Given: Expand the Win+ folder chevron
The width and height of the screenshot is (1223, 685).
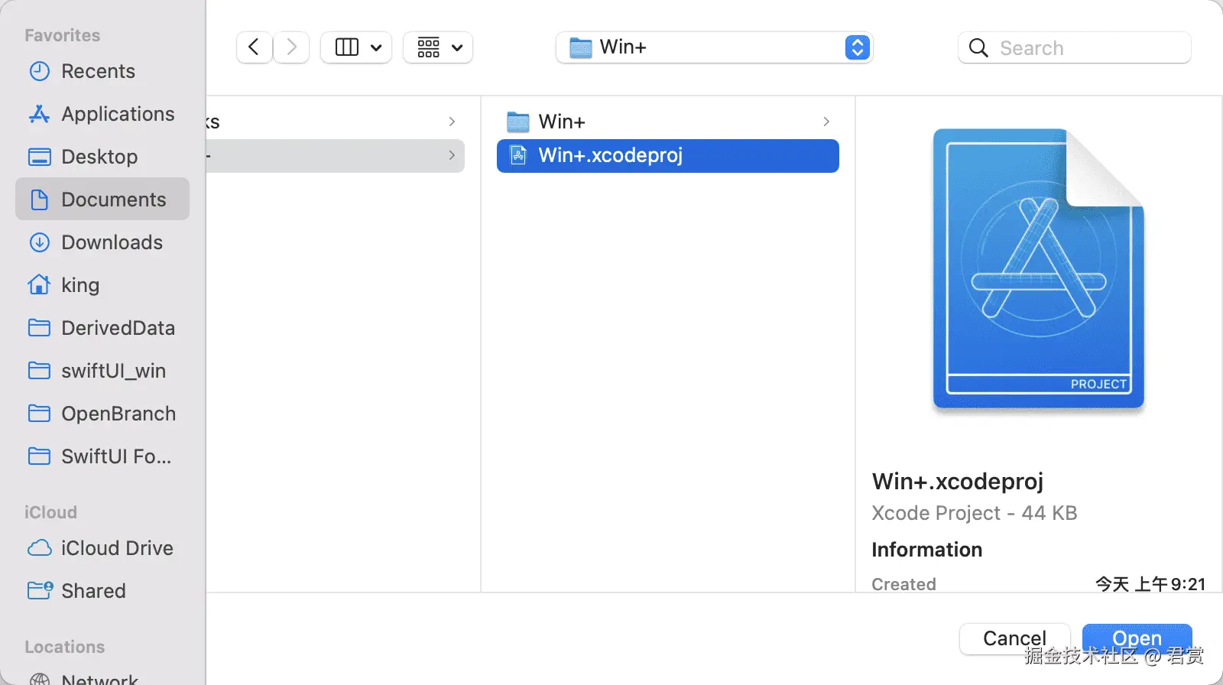Looking at the screenshot, I should coord(826,122).
